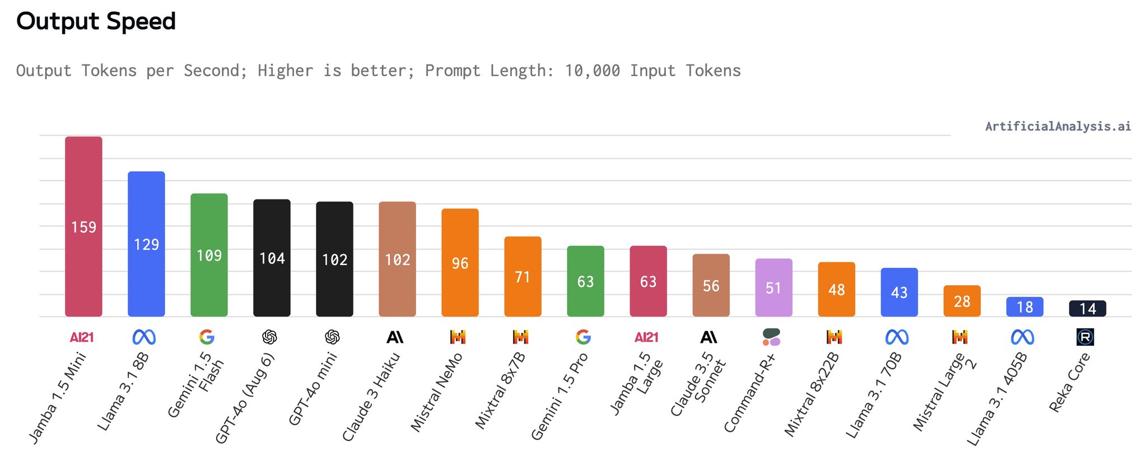Click the Meta logo for Llama 3.1 8B
Viewport: 1147px width, 465px height.
144,337
